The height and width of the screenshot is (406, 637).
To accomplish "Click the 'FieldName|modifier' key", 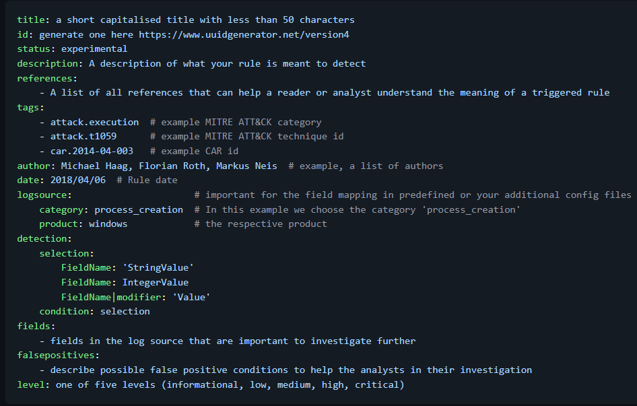I will (111, 297).
